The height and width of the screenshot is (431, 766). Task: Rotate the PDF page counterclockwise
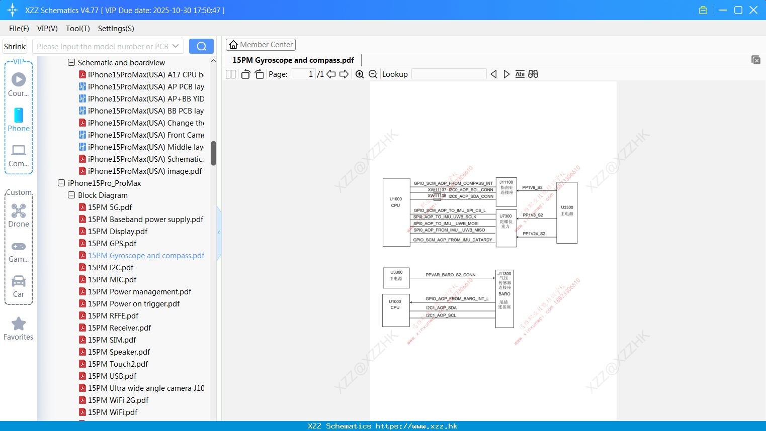(245, 74)
